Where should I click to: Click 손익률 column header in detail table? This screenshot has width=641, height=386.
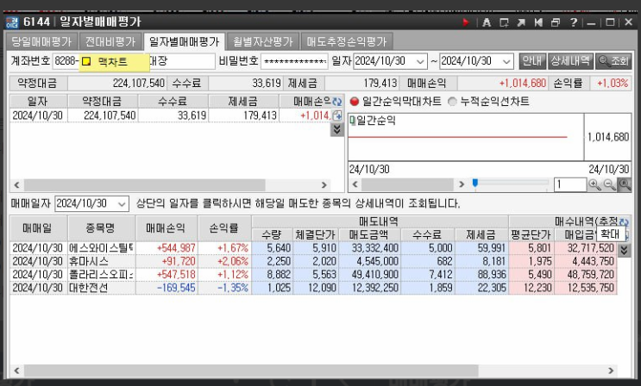(224, 228)
